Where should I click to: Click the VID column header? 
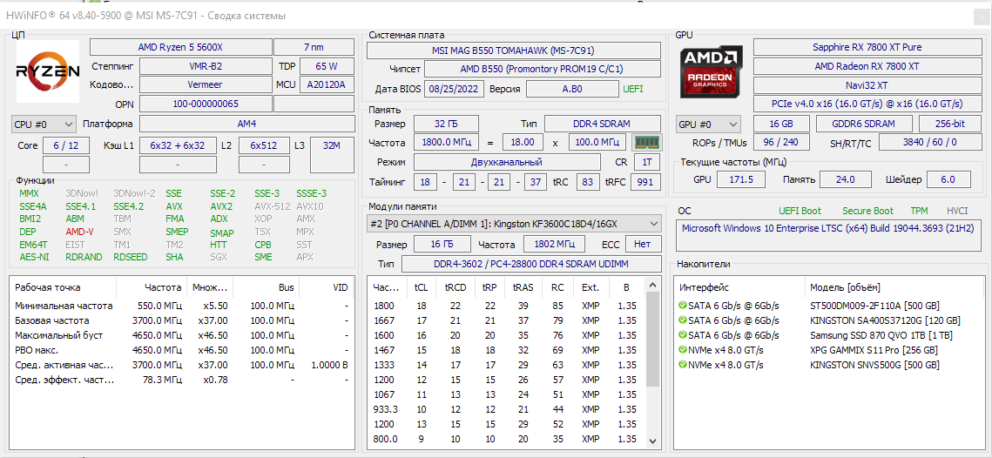327,287
